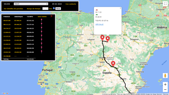The image size is (169, 95).
Task: Click the Street View pegman icon
Action: tap(165, 75)
